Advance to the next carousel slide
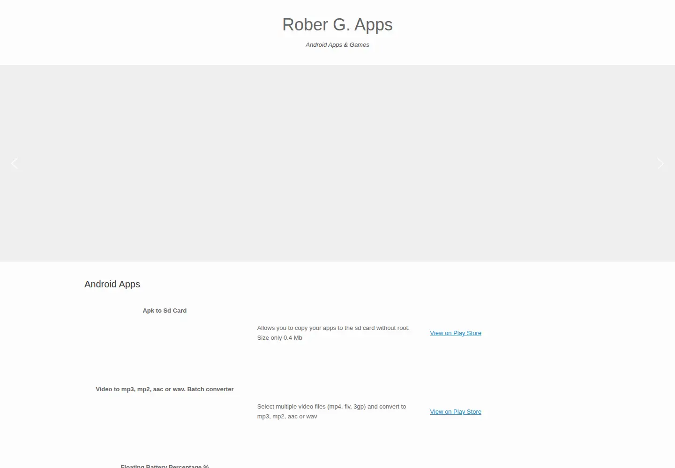 660,163
